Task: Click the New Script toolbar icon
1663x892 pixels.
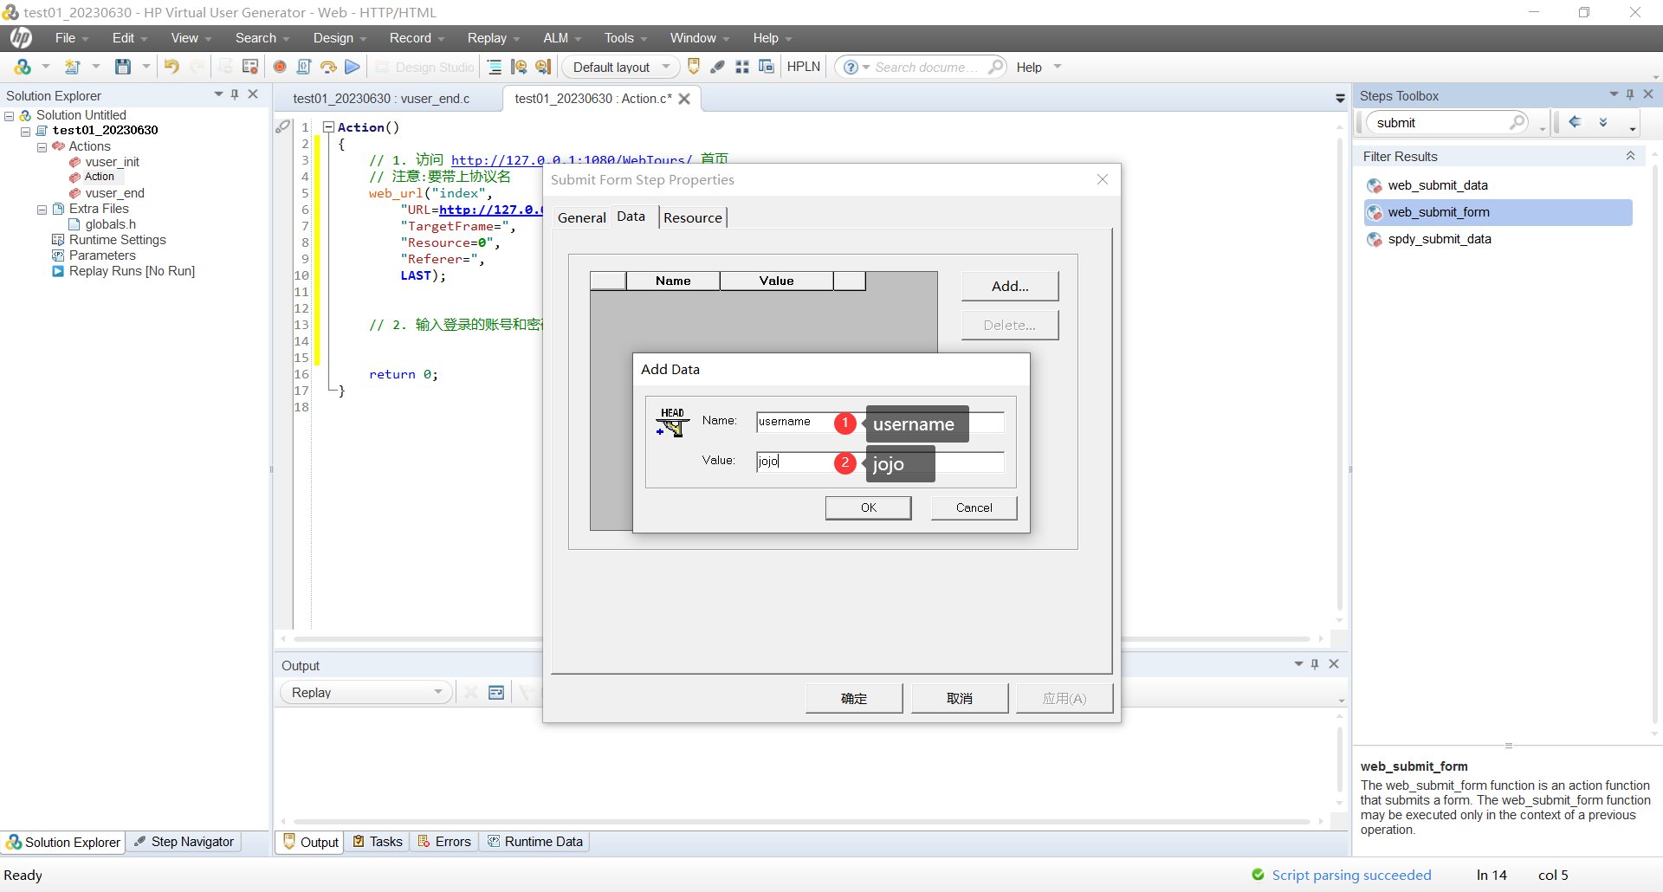Action: click(73, 67)
